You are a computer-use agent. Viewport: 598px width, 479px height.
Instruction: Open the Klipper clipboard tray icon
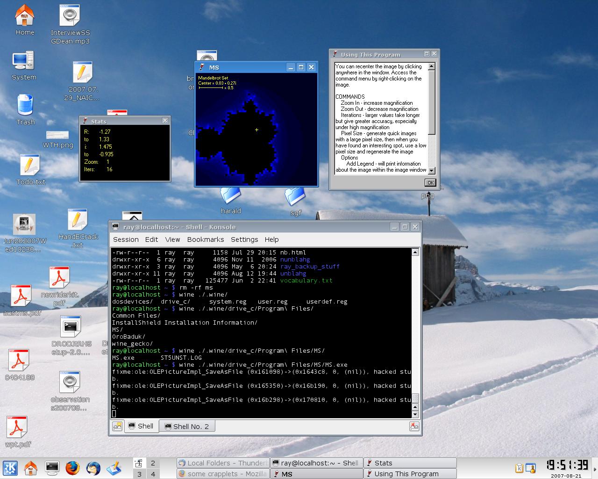pos(519,468)
